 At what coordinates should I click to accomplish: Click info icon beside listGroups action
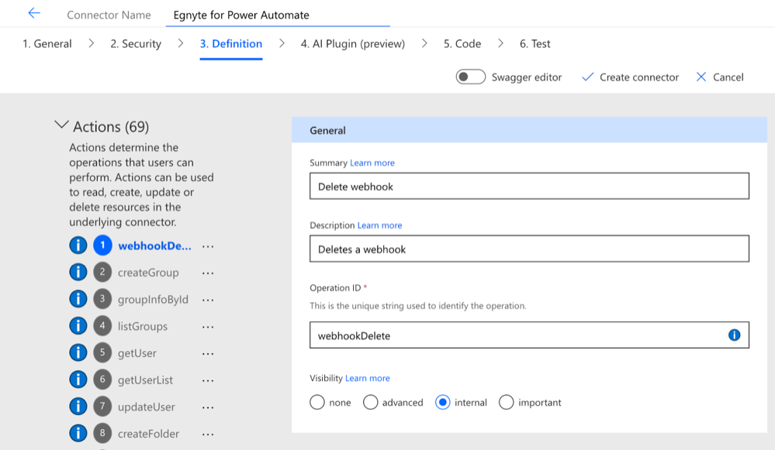click(78, 325)
